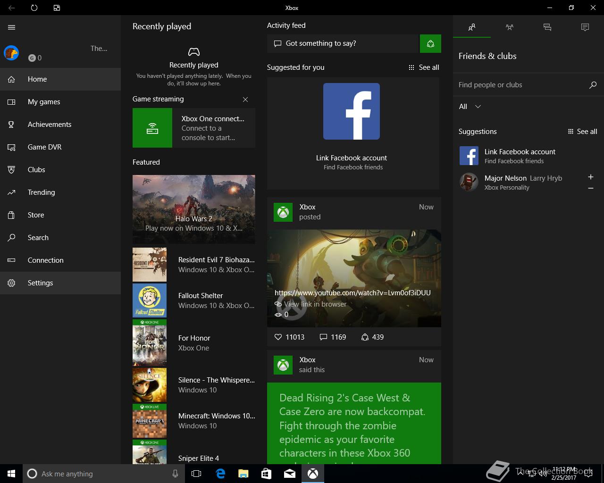Click the Xbox avatar on 'posted' item
Image resolution: width=604 pixels, height=483 pixels.
283,212
